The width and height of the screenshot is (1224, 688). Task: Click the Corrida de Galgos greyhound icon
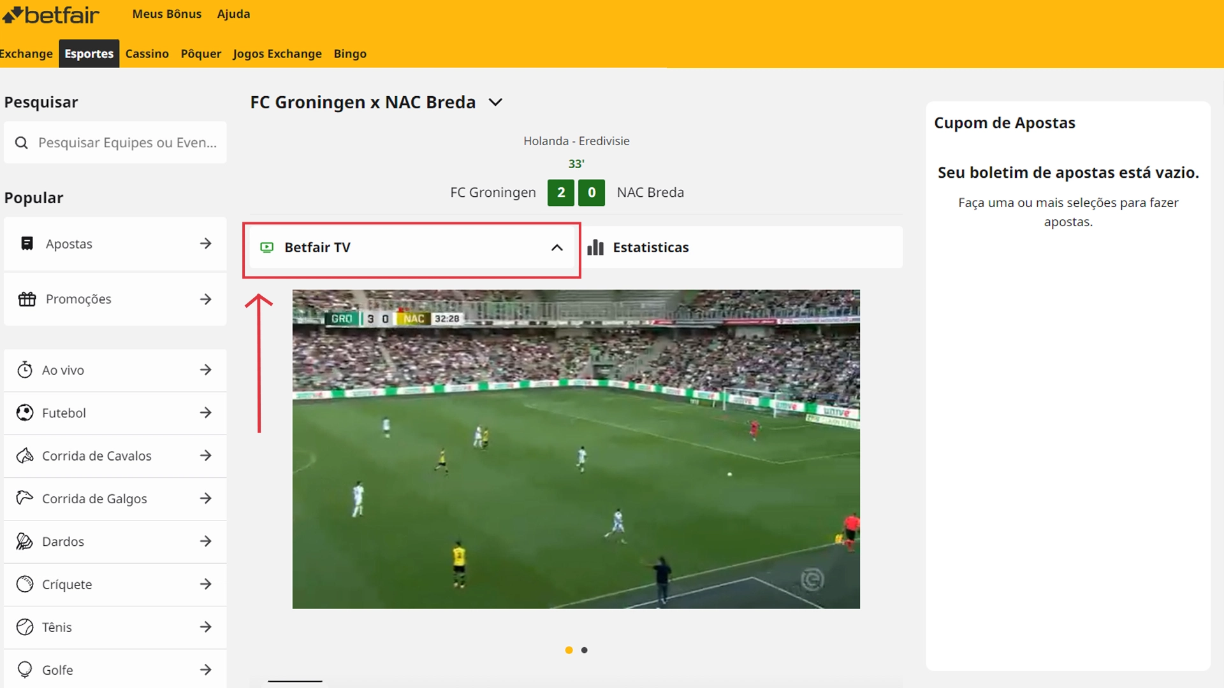point(25,498)
